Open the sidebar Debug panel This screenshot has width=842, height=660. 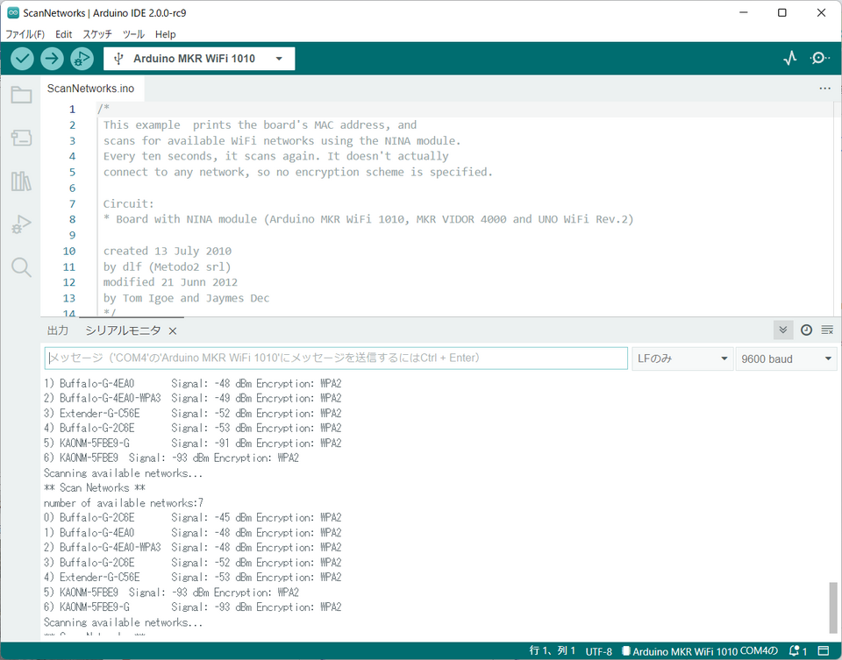click(x=21, y=225)
